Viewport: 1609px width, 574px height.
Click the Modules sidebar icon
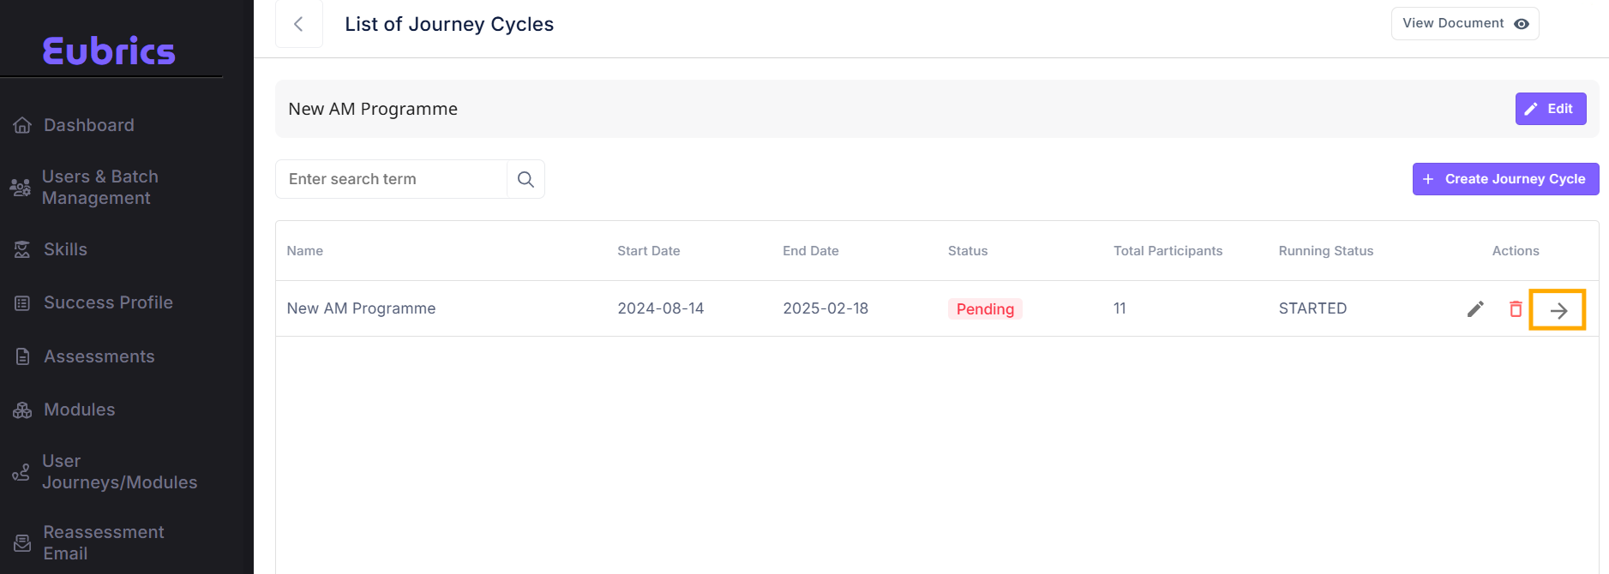(x=22, y=410)
